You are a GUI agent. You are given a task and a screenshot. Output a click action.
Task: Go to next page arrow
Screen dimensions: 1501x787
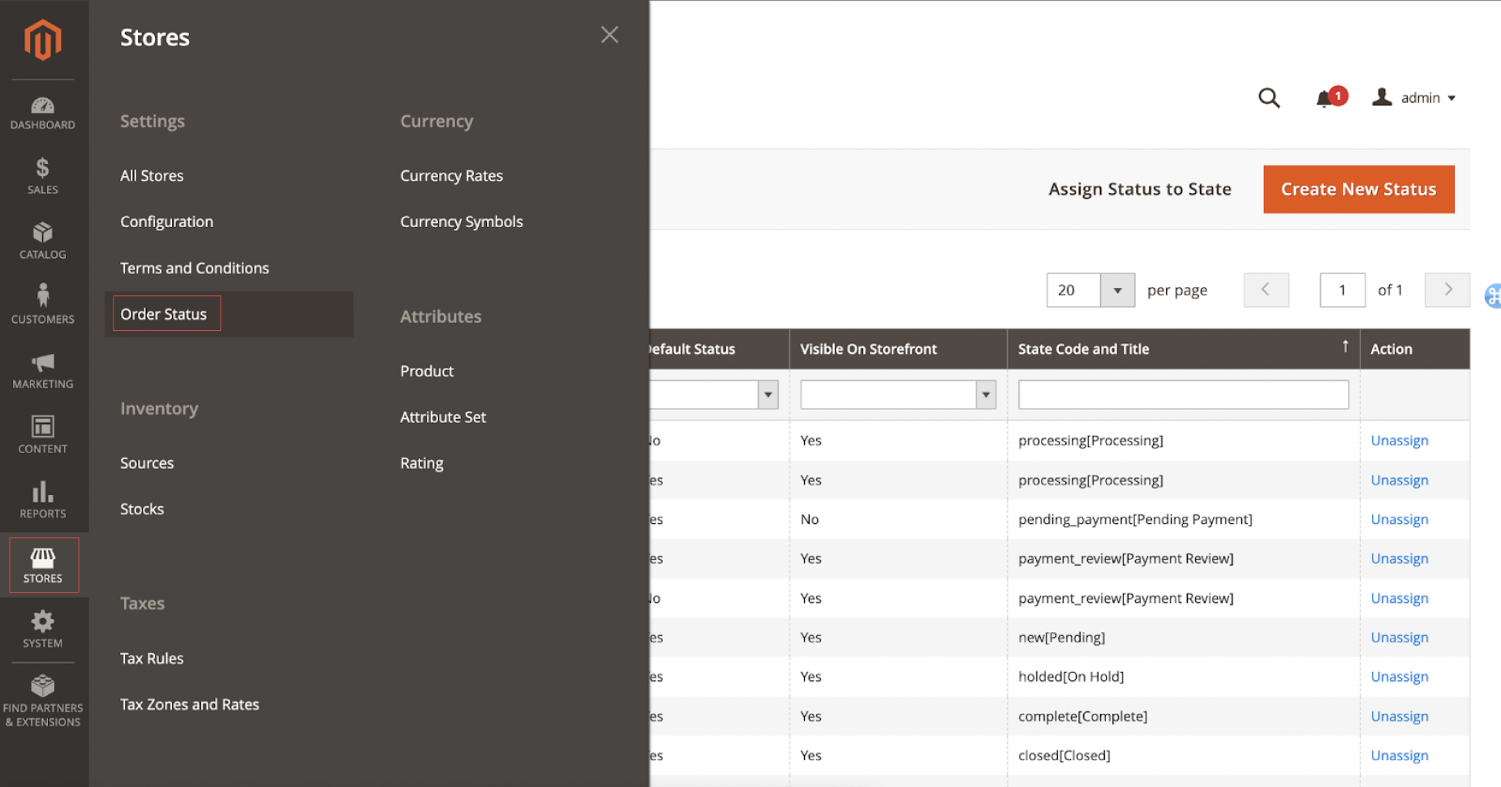pyautogui.click(x=1447, y=290)
